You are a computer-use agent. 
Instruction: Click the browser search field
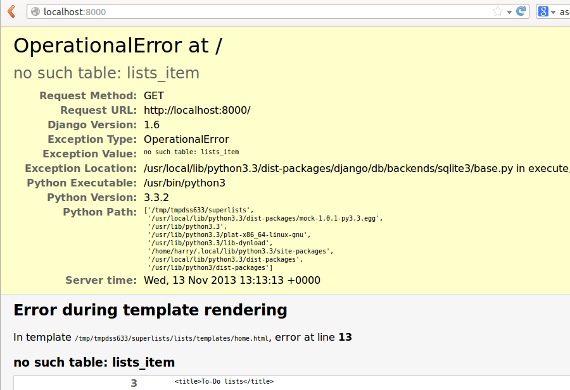[566, 11]
